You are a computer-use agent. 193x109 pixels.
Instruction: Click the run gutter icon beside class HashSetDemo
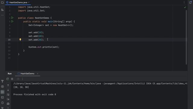coord(12,18)
